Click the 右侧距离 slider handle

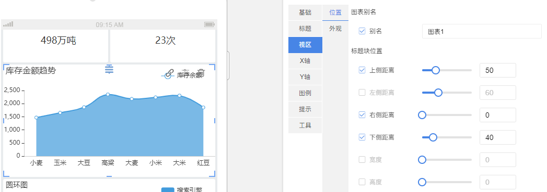coord(422,115)
